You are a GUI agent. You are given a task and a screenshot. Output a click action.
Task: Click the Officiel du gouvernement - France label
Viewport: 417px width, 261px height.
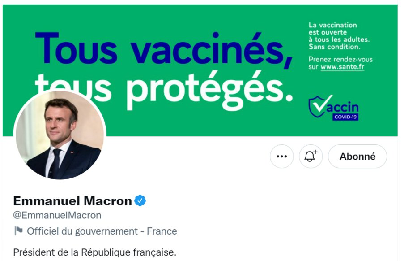(102, 231)
